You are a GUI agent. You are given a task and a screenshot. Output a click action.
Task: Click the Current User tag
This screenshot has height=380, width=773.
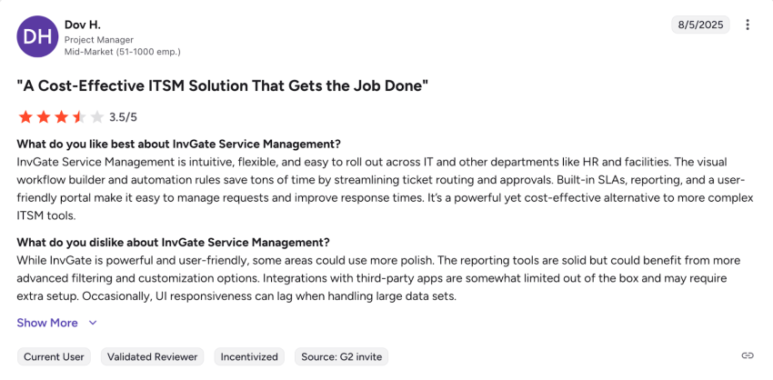tap(55, 357)
